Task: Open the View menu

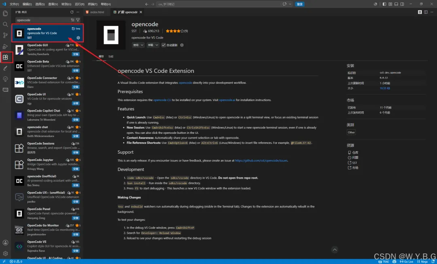Action: click(53, 4)
